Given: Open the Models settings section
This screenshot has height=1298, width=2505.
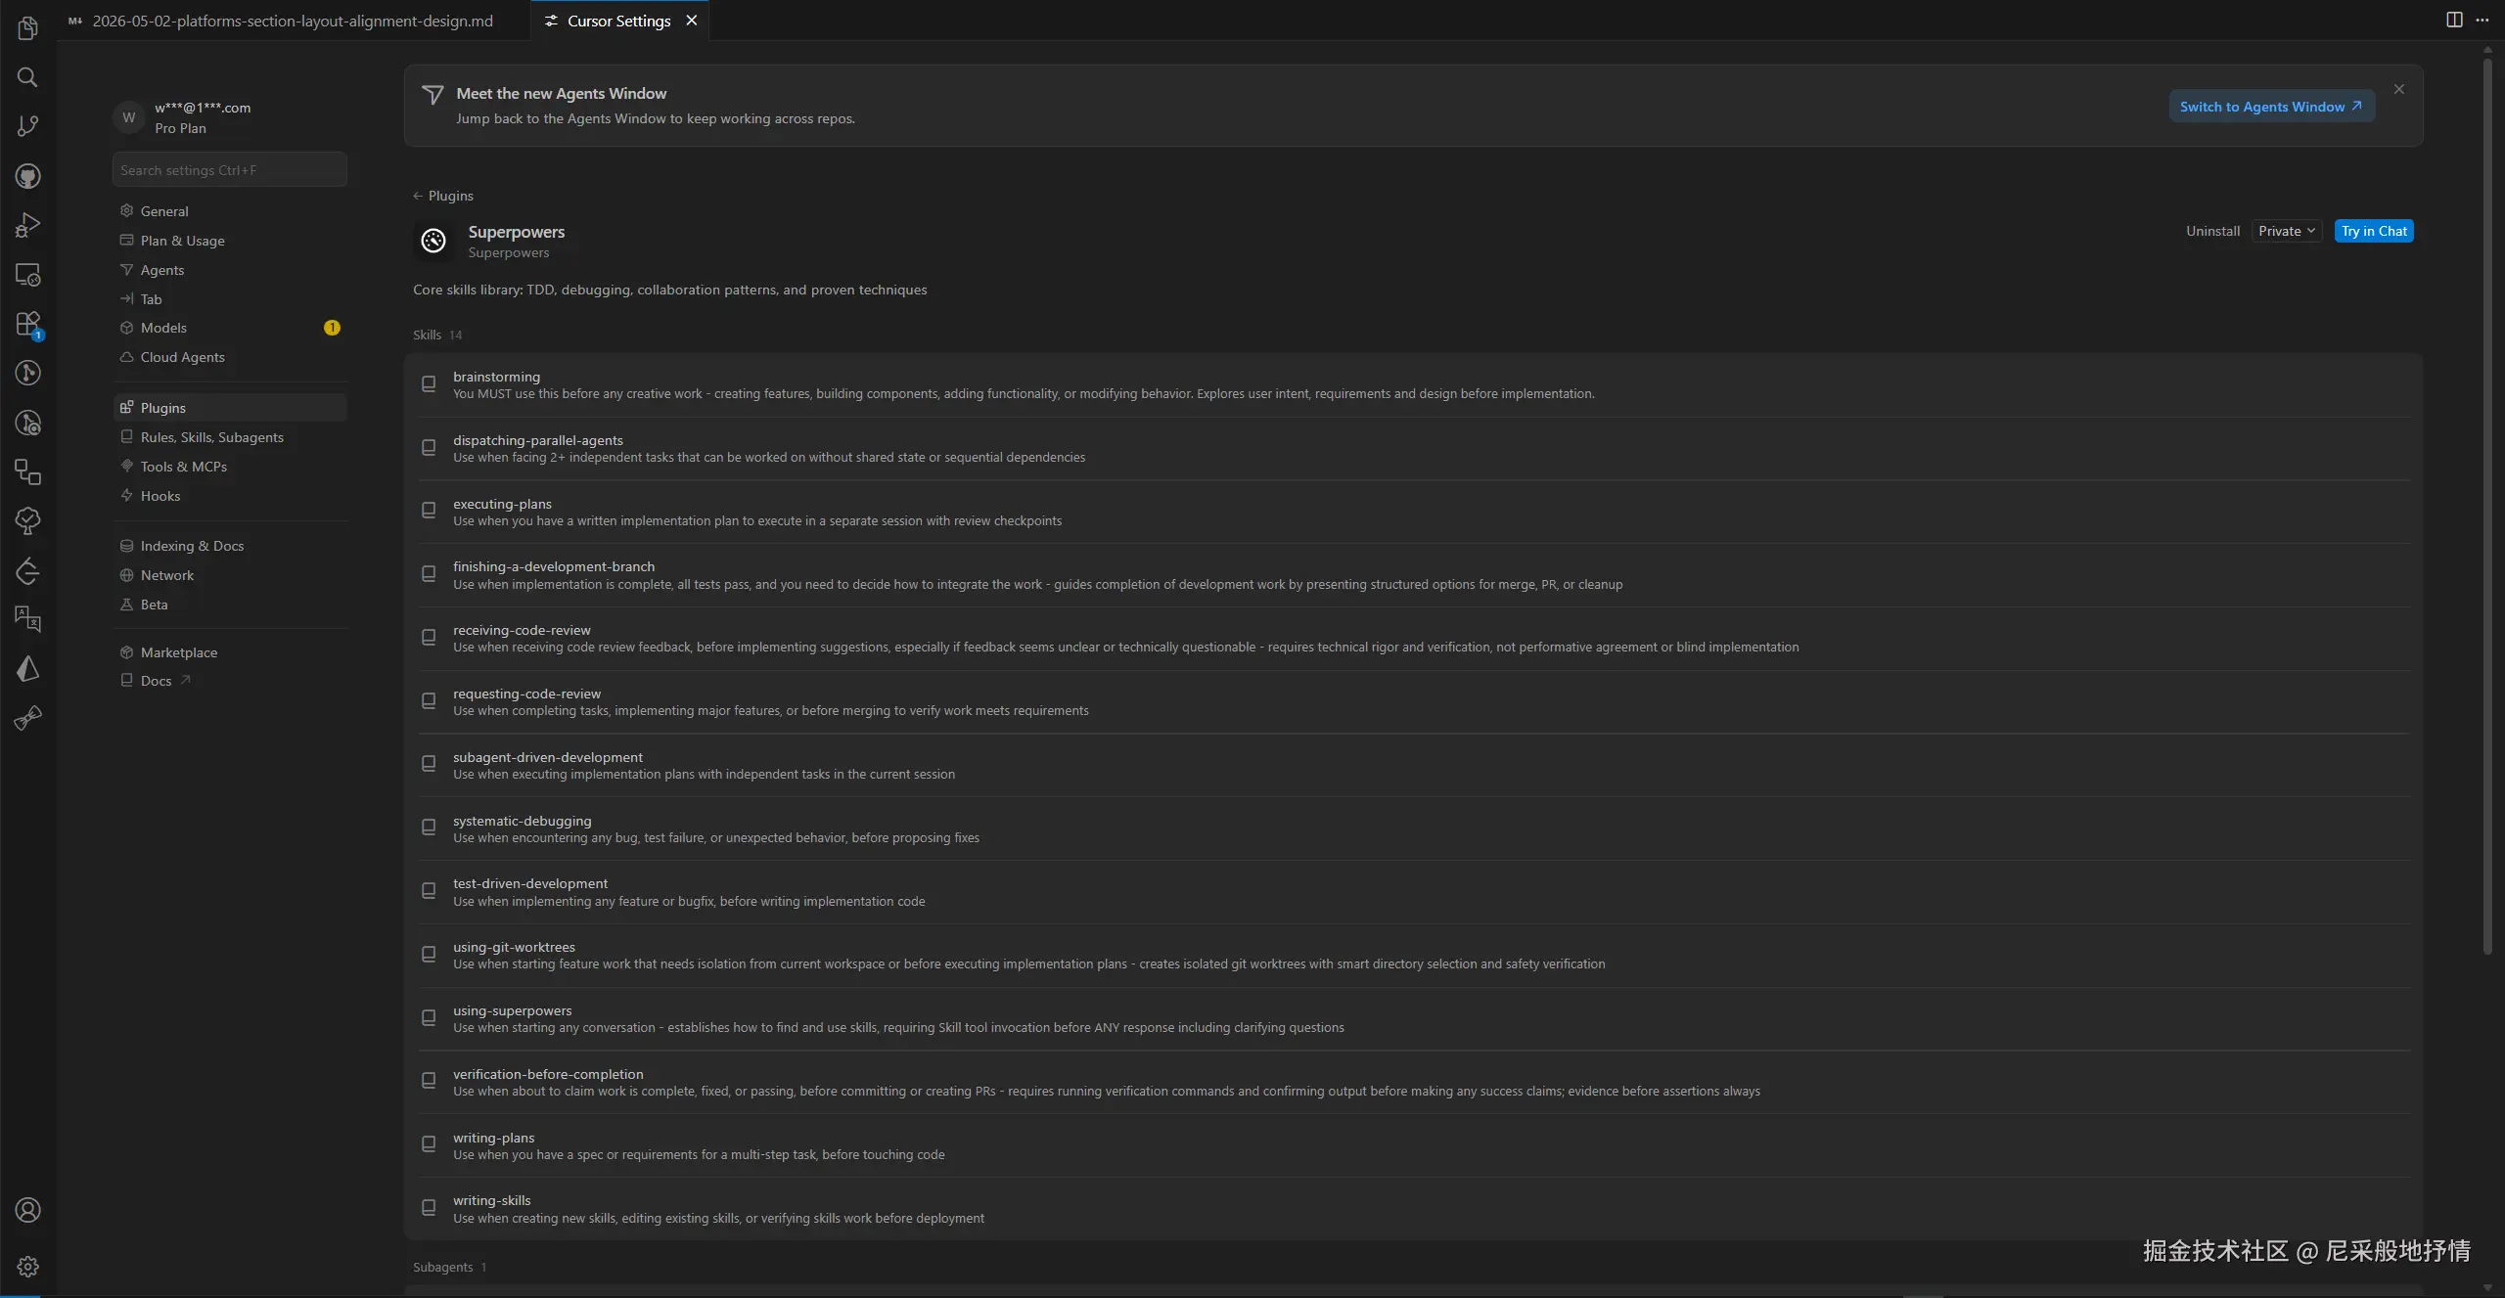Looking at the screenshot, I should click(230, 328).
